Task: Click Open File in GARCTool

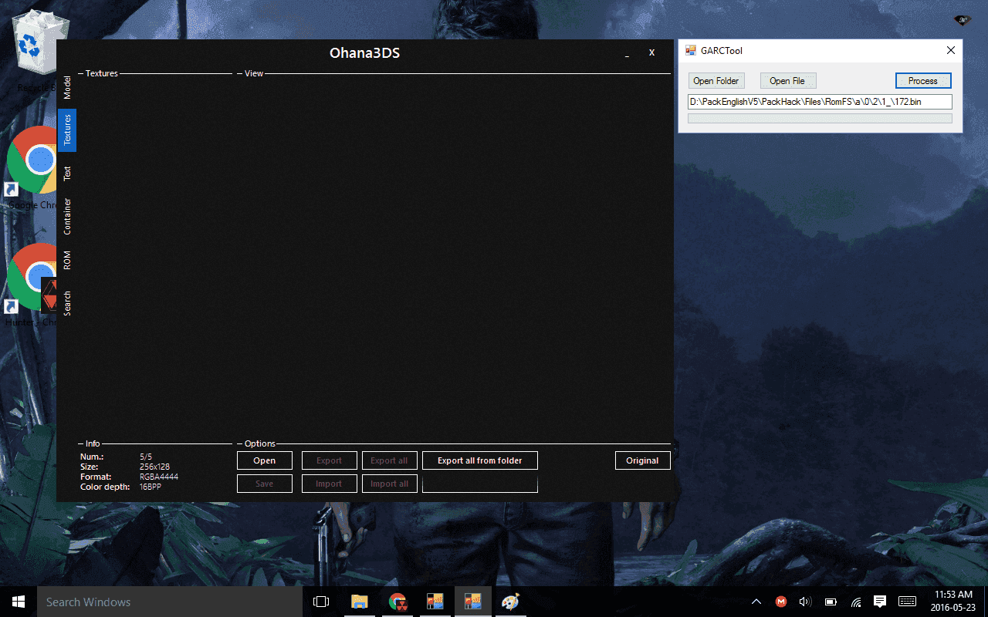Action: (x=787, y=80)
